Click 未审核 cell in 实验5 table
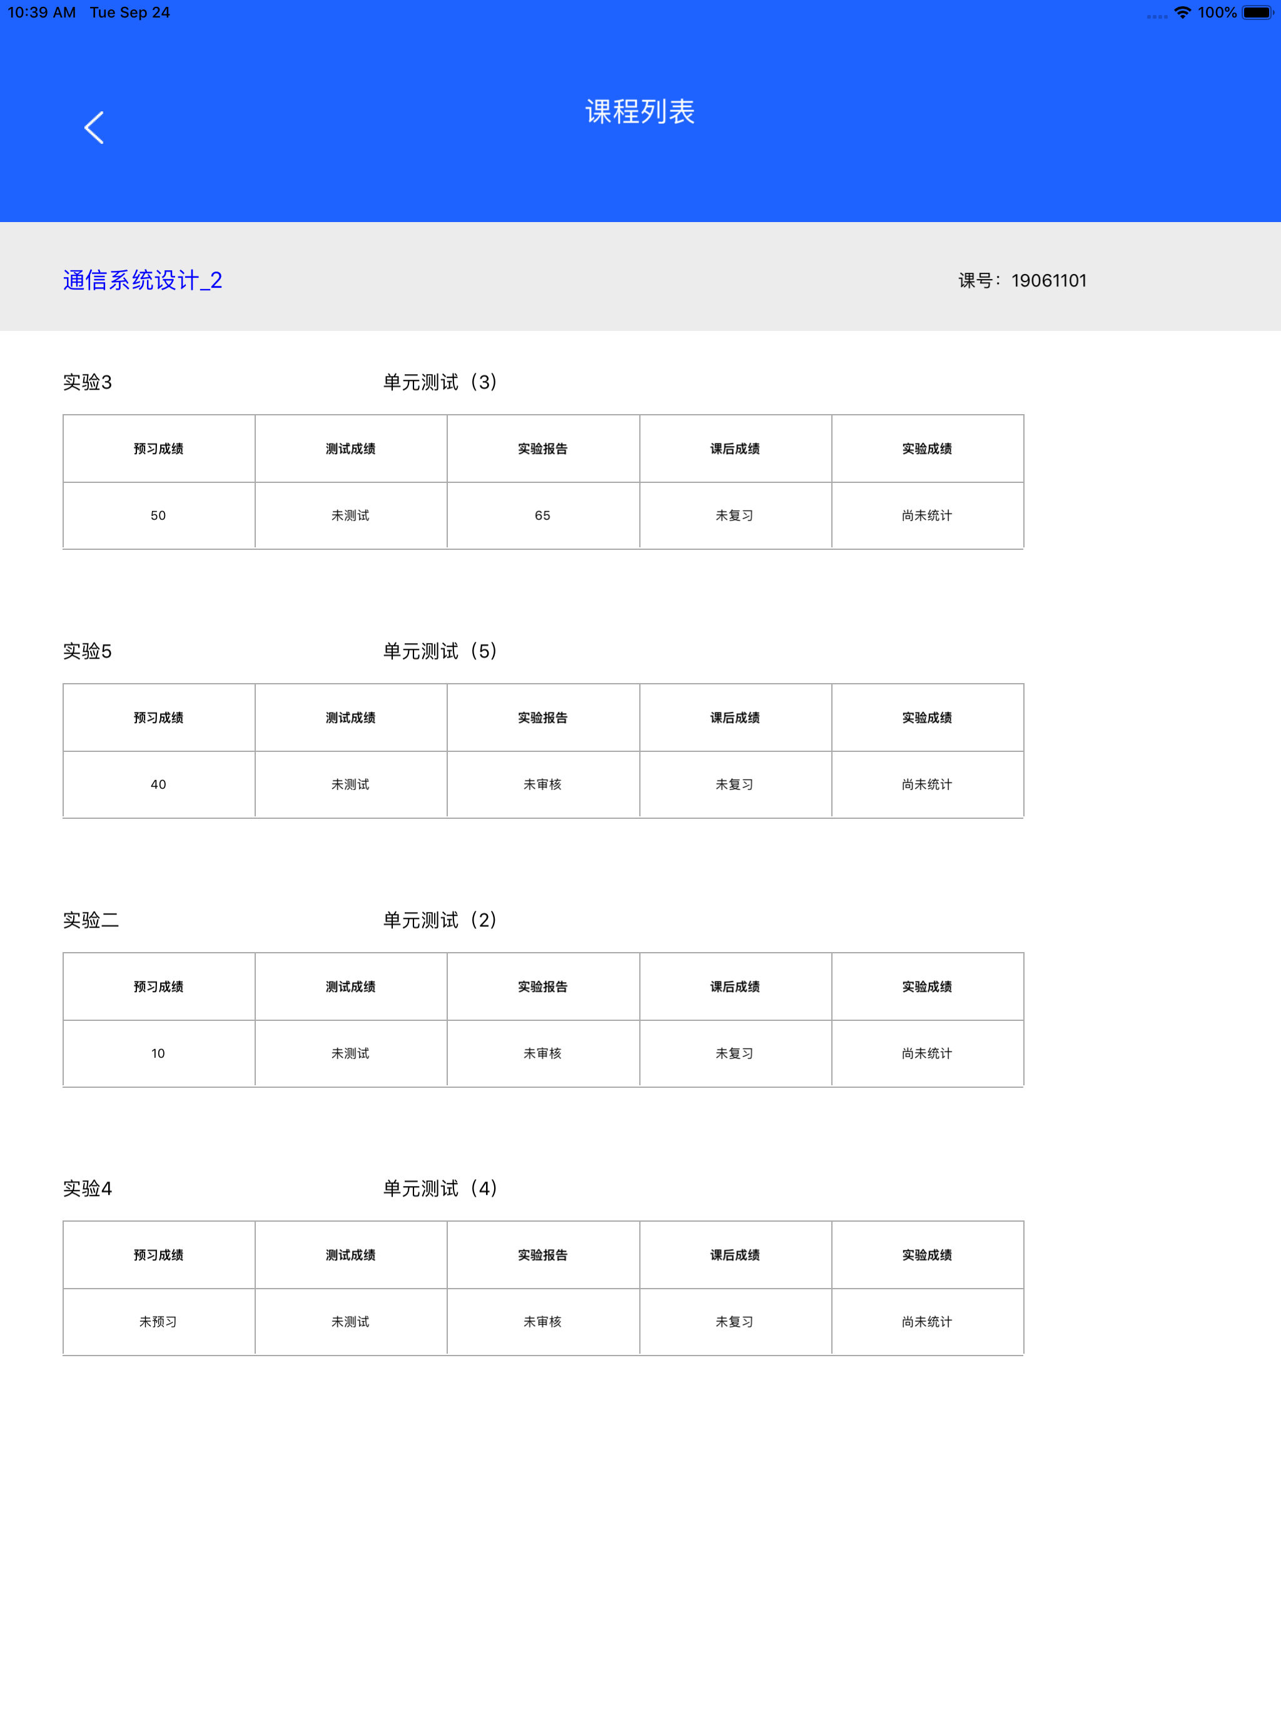Viewport: 1281px width, 1709px height. 542,784
